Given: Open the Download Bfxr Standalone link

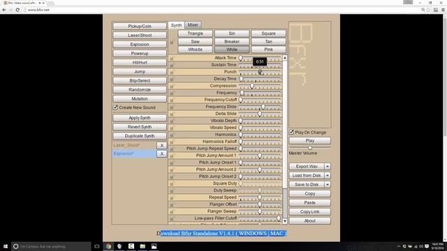Looking at the screenshot, I should coord(222,234).
